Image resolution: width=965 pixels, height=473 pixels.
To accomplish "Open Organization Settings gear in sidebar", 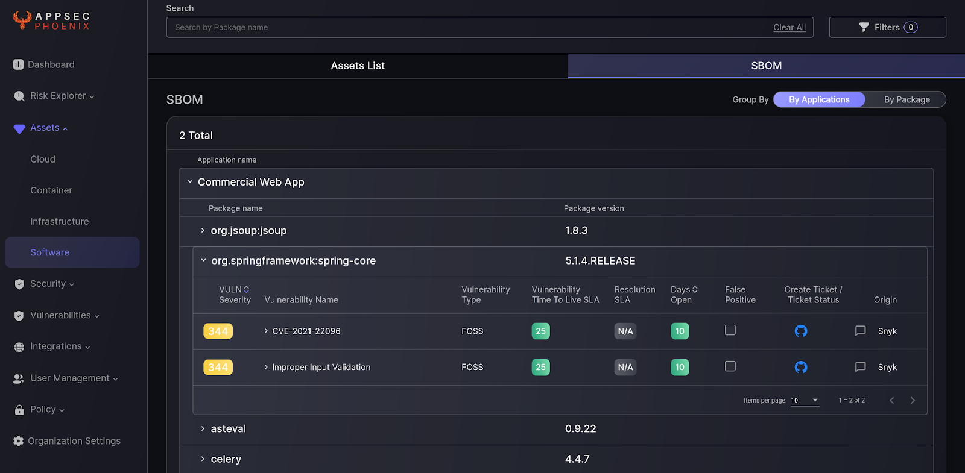I will [x=19, y=441].
